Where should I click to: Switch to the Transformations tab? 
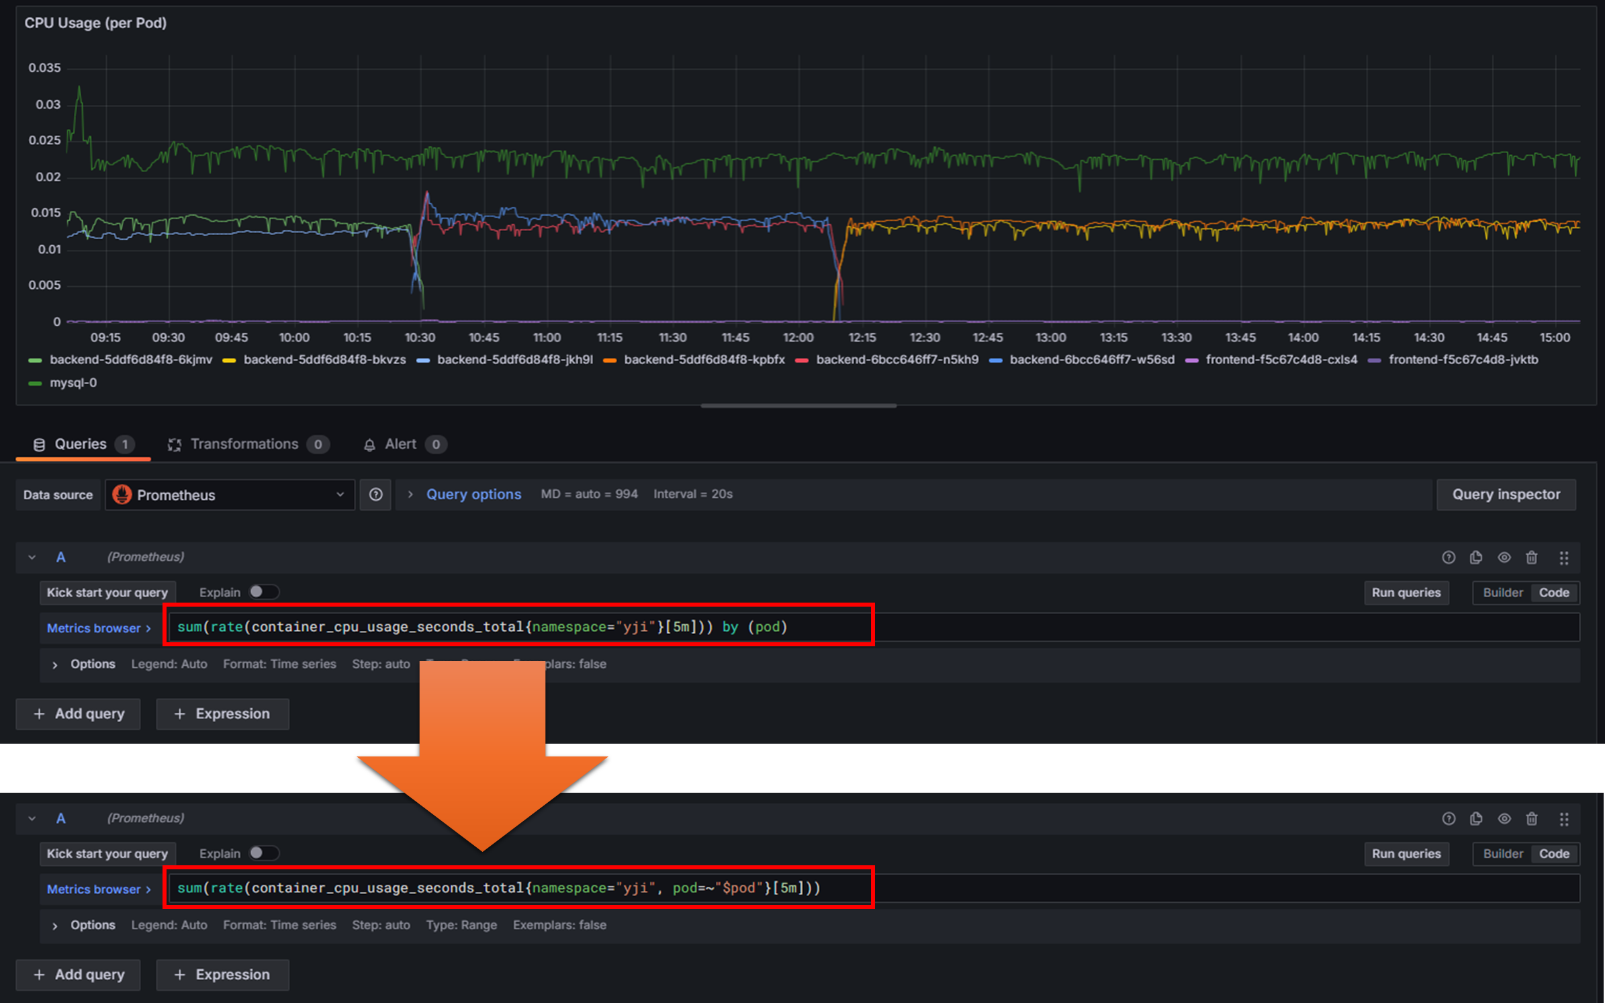click(x=244, y=444)
